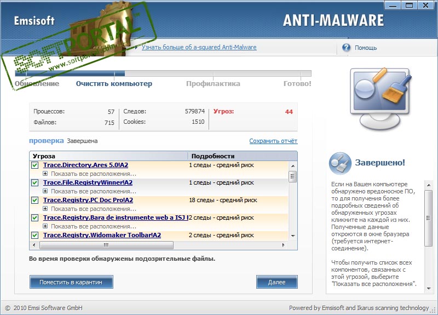Close the Anti-Malware window
This screenshot has width=438, height=315.
[x=426, y=5]
